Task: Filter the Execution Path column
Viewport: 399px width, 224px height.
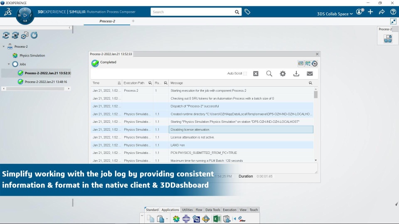Action: click(x=150, y=83)
